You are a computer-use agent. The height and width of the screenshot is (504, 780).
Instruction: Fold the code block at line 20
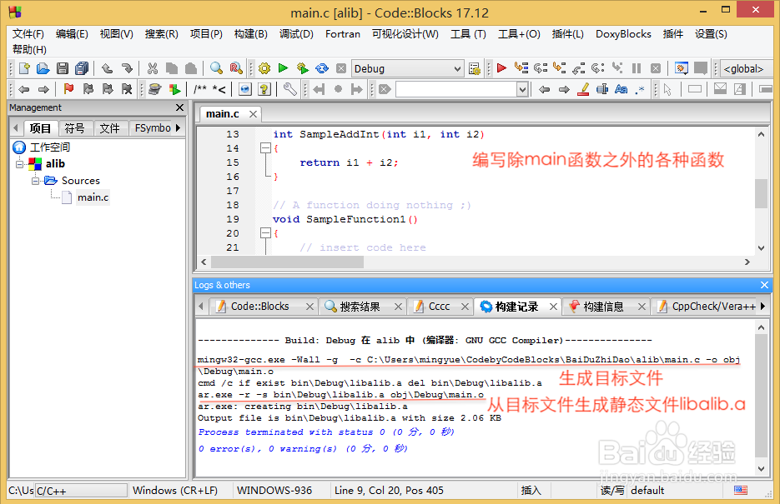pos(265,233)
